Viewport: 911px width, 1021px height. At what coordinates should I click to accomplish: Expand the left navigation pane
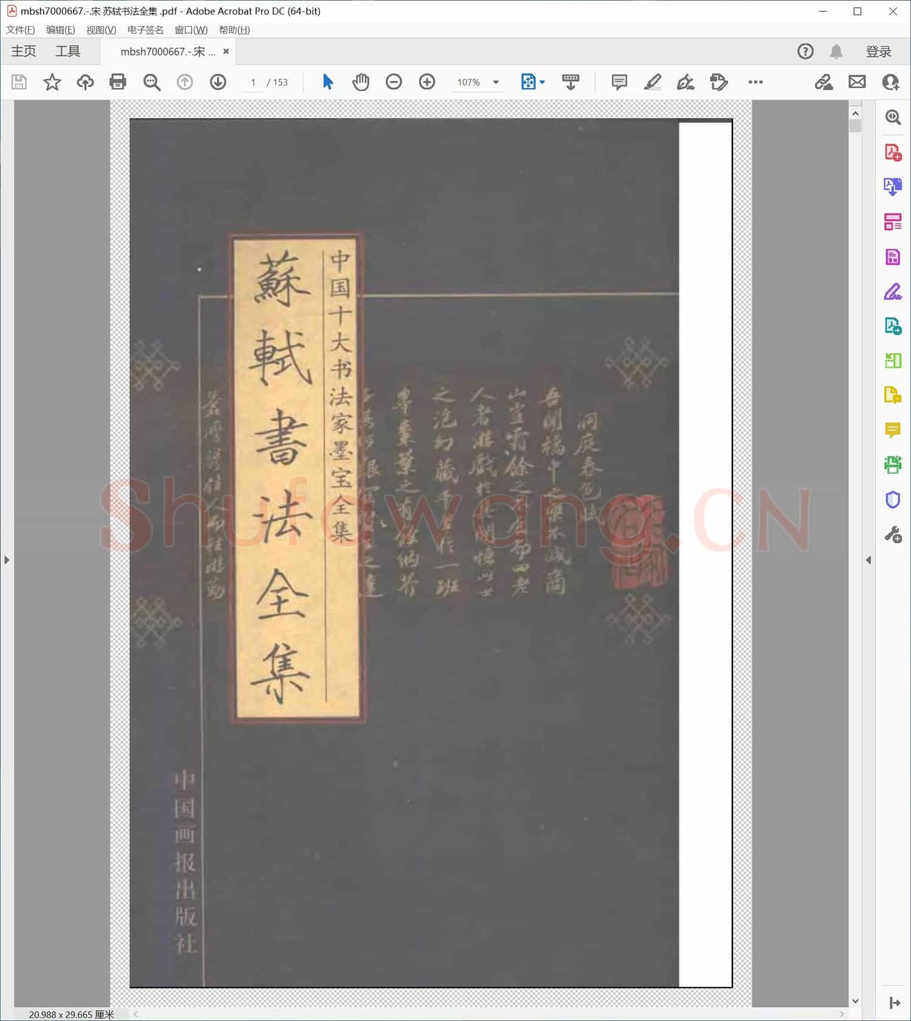[x=7, y=560]
